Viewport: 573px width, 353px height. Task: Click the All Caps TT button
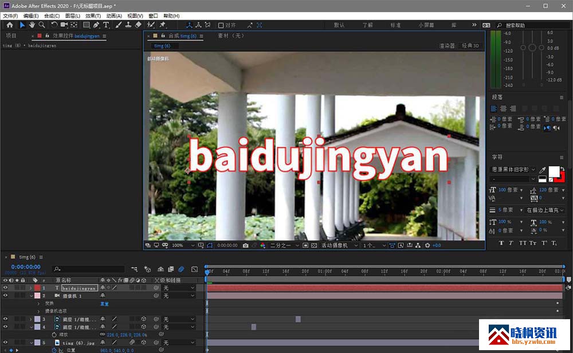pos(523,243)
